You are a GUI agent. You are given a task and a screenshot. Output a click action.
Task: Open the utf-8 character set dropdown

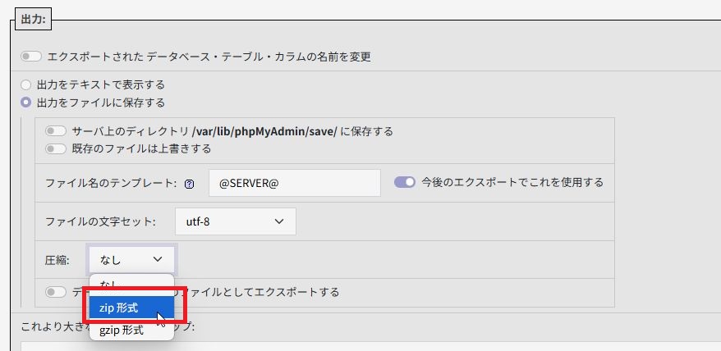[x=236, y=221]
